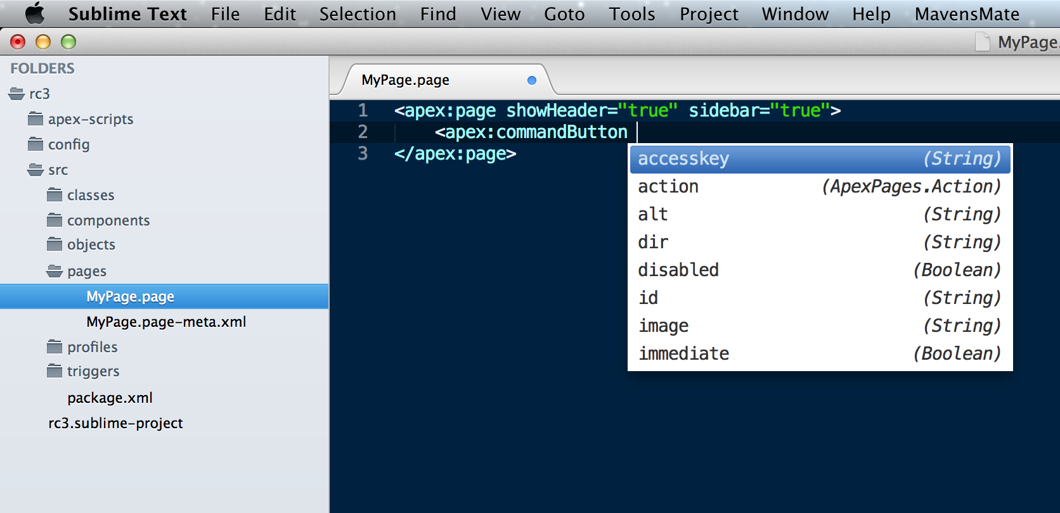
Task: Choose alt autocomplete suggestion
Action: [820, 215]
